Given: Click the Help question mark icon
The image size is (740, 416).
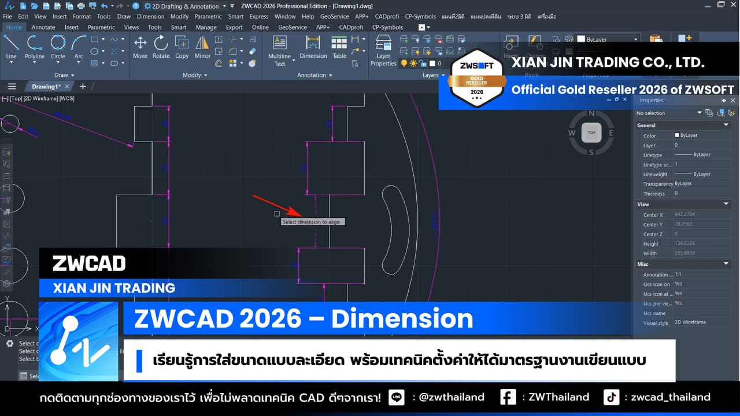Looking at the screenshot, I should [135, 6].
